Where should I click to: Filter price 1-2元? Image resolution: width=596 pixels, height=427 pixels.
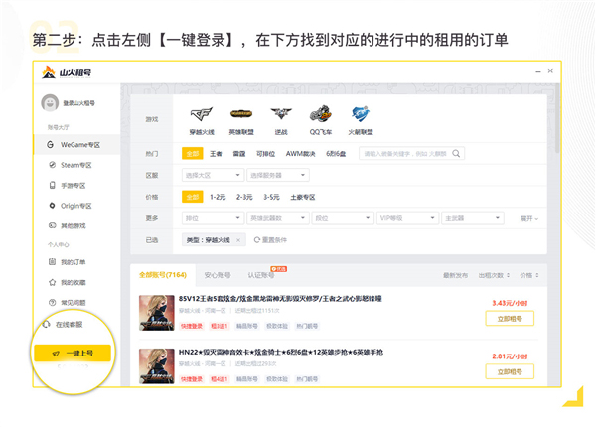[x=218, y=197]
